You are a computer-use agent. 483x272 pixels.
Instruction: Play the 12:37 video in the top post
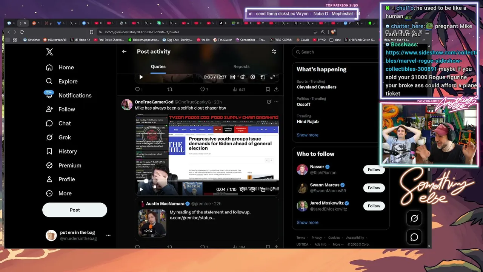(141, 77)
